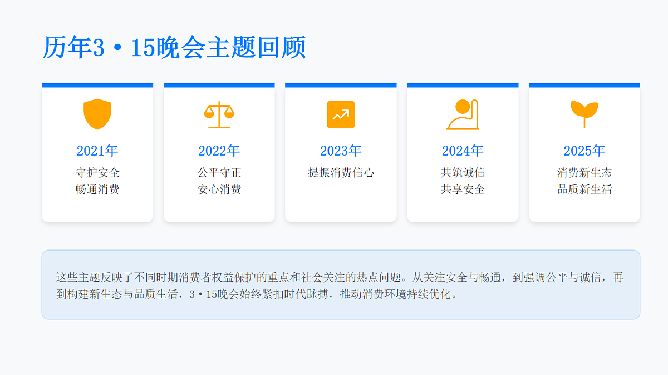This screenshot has width=668, height=375.
Task: Click the person icon in the 2024 card
Action: [x=463, y=114]
